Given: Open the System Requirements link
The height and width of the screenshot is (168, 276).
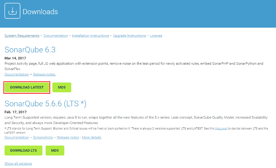Looking at the screenshot, I should tap(22, 36).
